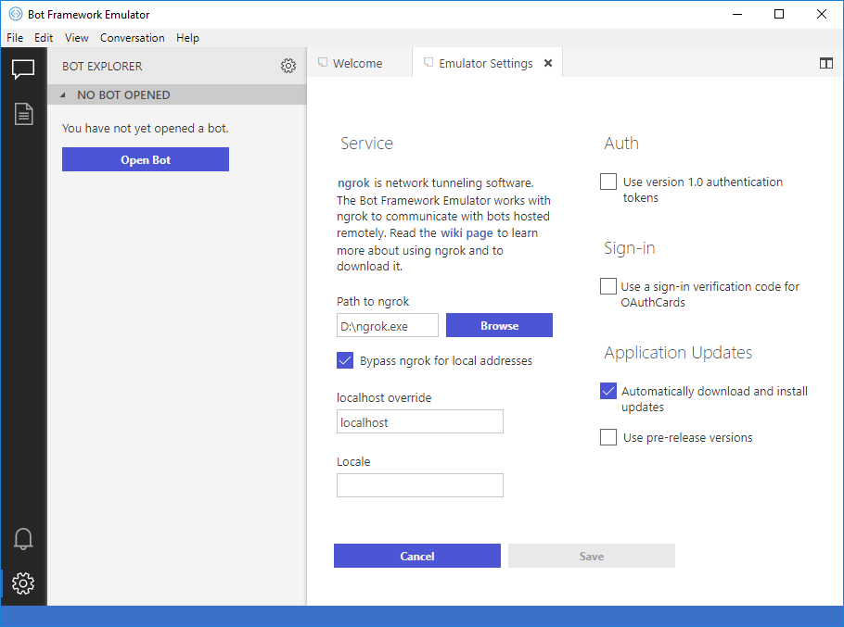Enable version 1.0 authentication tokens checkbox
844x627 pixels.
(608, 182)
